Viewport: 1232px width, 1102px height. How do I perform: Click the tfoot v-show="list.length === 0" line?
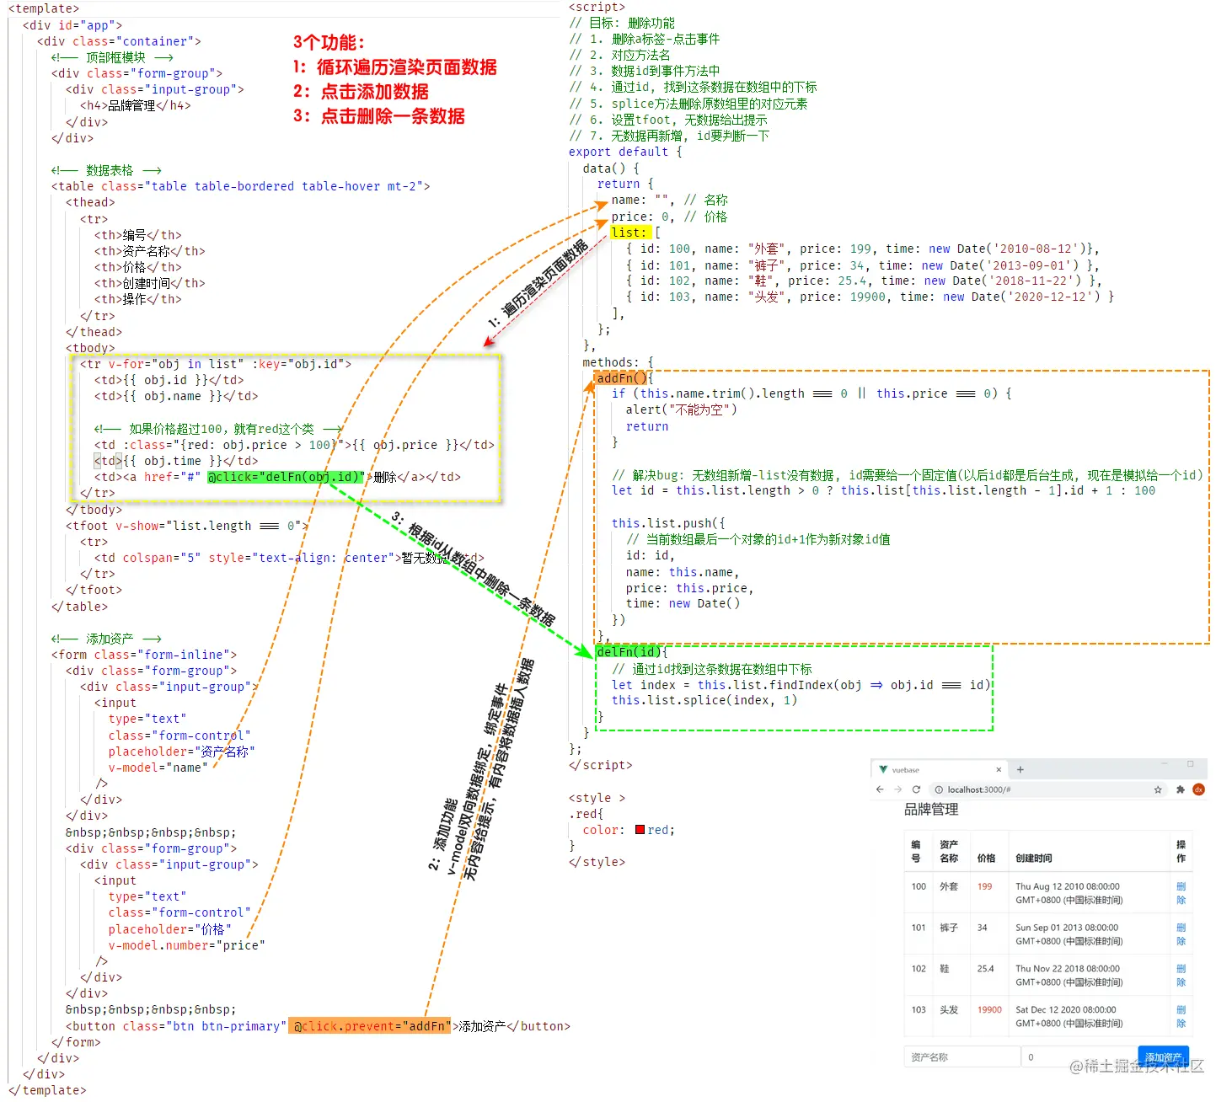187,526
